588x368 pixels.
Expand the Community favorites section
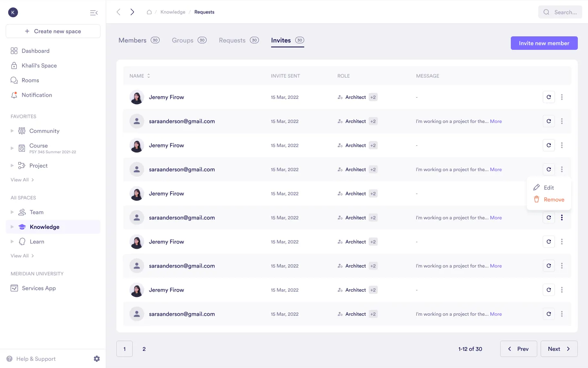click(x=13, y=131)
